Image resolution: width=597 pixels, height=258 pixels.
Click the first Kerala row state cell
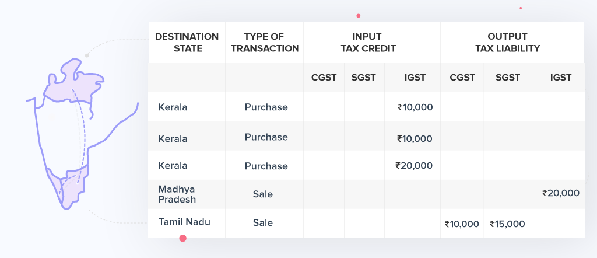coord(173,107)
